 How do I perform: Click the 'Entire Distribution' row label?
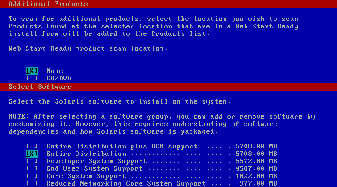point(86,154)
